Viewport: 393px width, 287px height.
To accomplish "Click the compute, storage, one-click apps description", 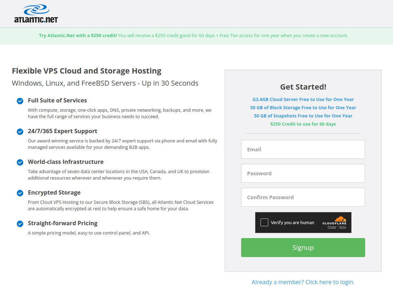I will (120, 114).
